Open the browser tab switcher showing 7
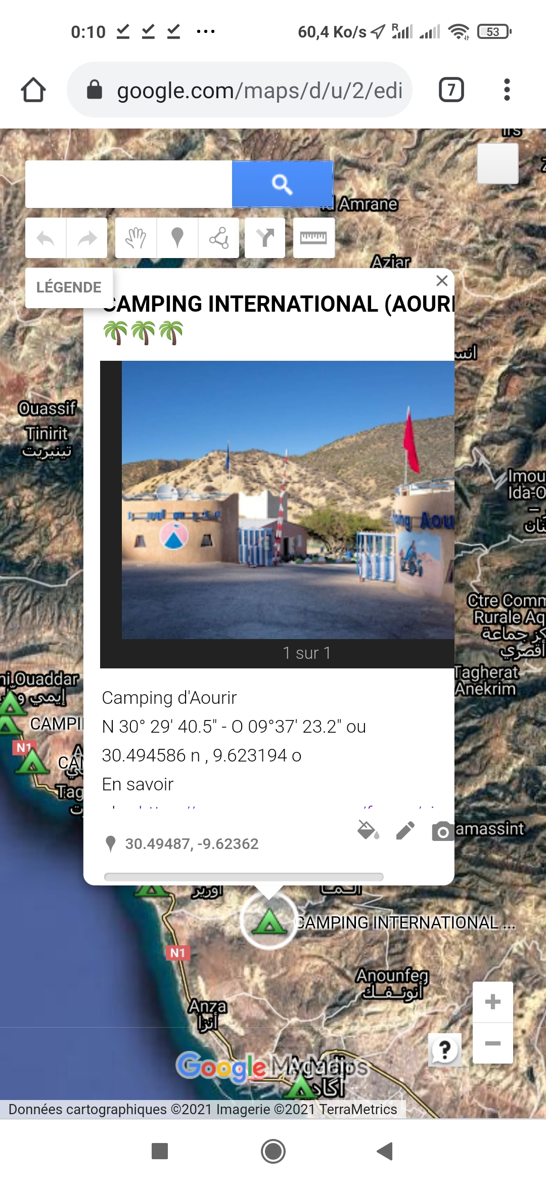Viewport: 546px width, 1184px height. point(451,90)
